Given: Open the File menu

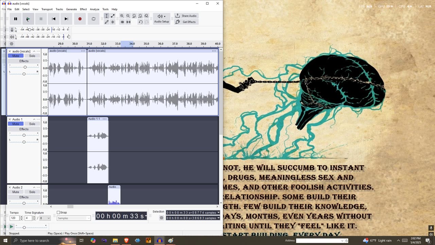Looking at the screenshot, I should [x=10, y=9].
